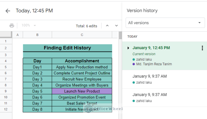Go to next edit with down arrow
Viewport: 207px width, 119px height.
pyautogui.click(x=116, y=26)
